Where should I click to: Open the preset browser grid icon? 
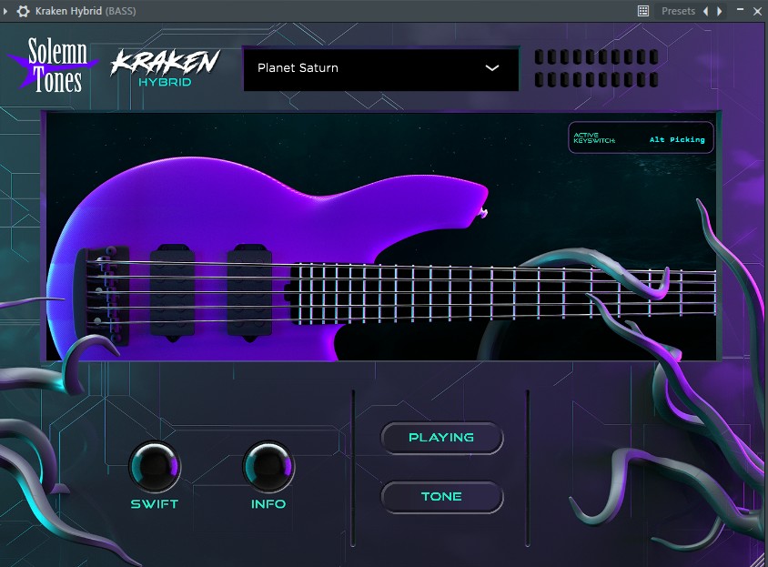(x=643, y=11)
